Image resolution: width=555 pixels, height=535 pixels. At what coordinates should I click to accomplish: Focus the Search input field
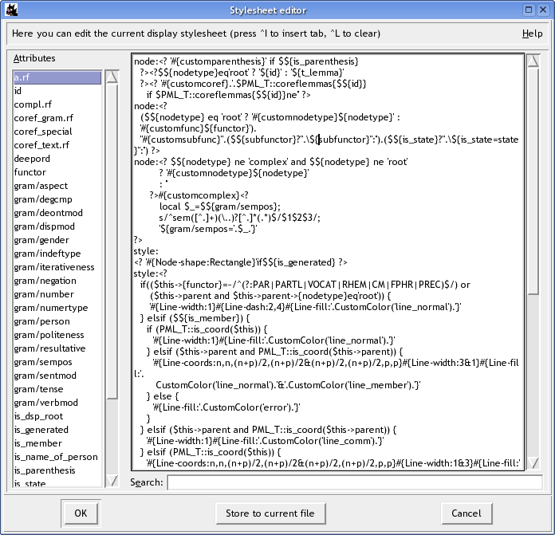[354, 482]
